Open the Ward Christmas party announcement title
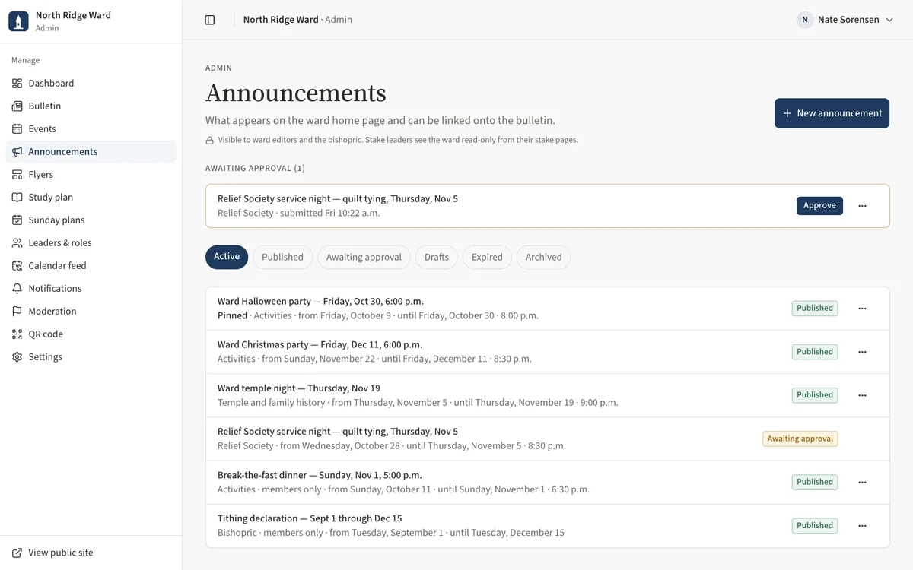Screen dimensions: 913x570 tap(320, 345)
